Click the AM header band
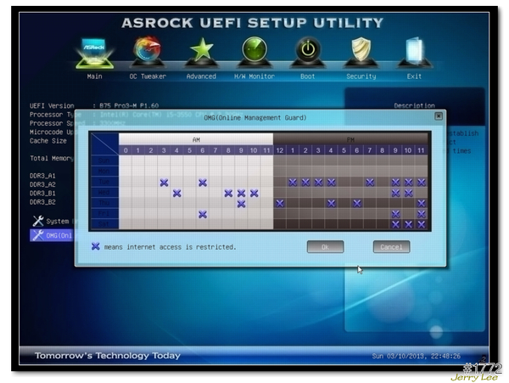 [196, 139]
